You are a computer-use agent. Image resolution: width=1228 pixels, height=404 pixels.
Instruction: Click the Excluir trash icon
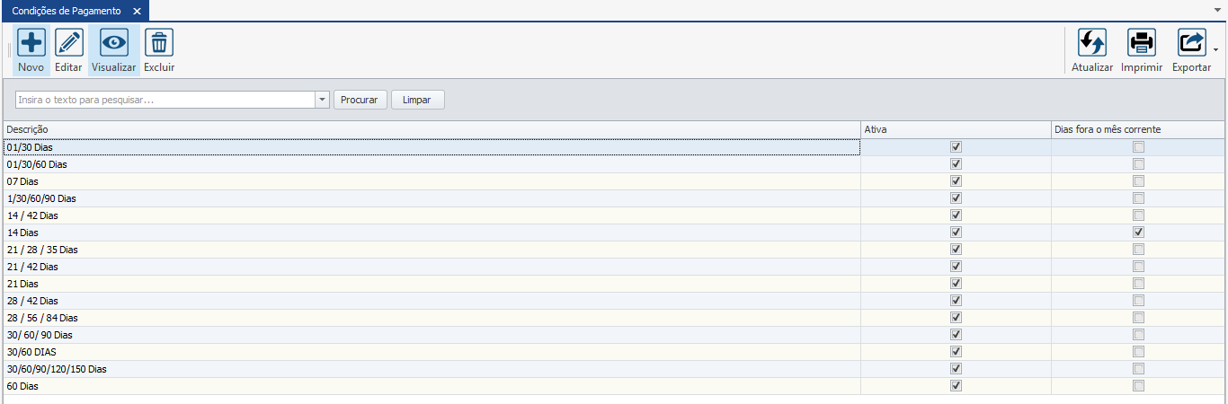click(x=159, y=42)
